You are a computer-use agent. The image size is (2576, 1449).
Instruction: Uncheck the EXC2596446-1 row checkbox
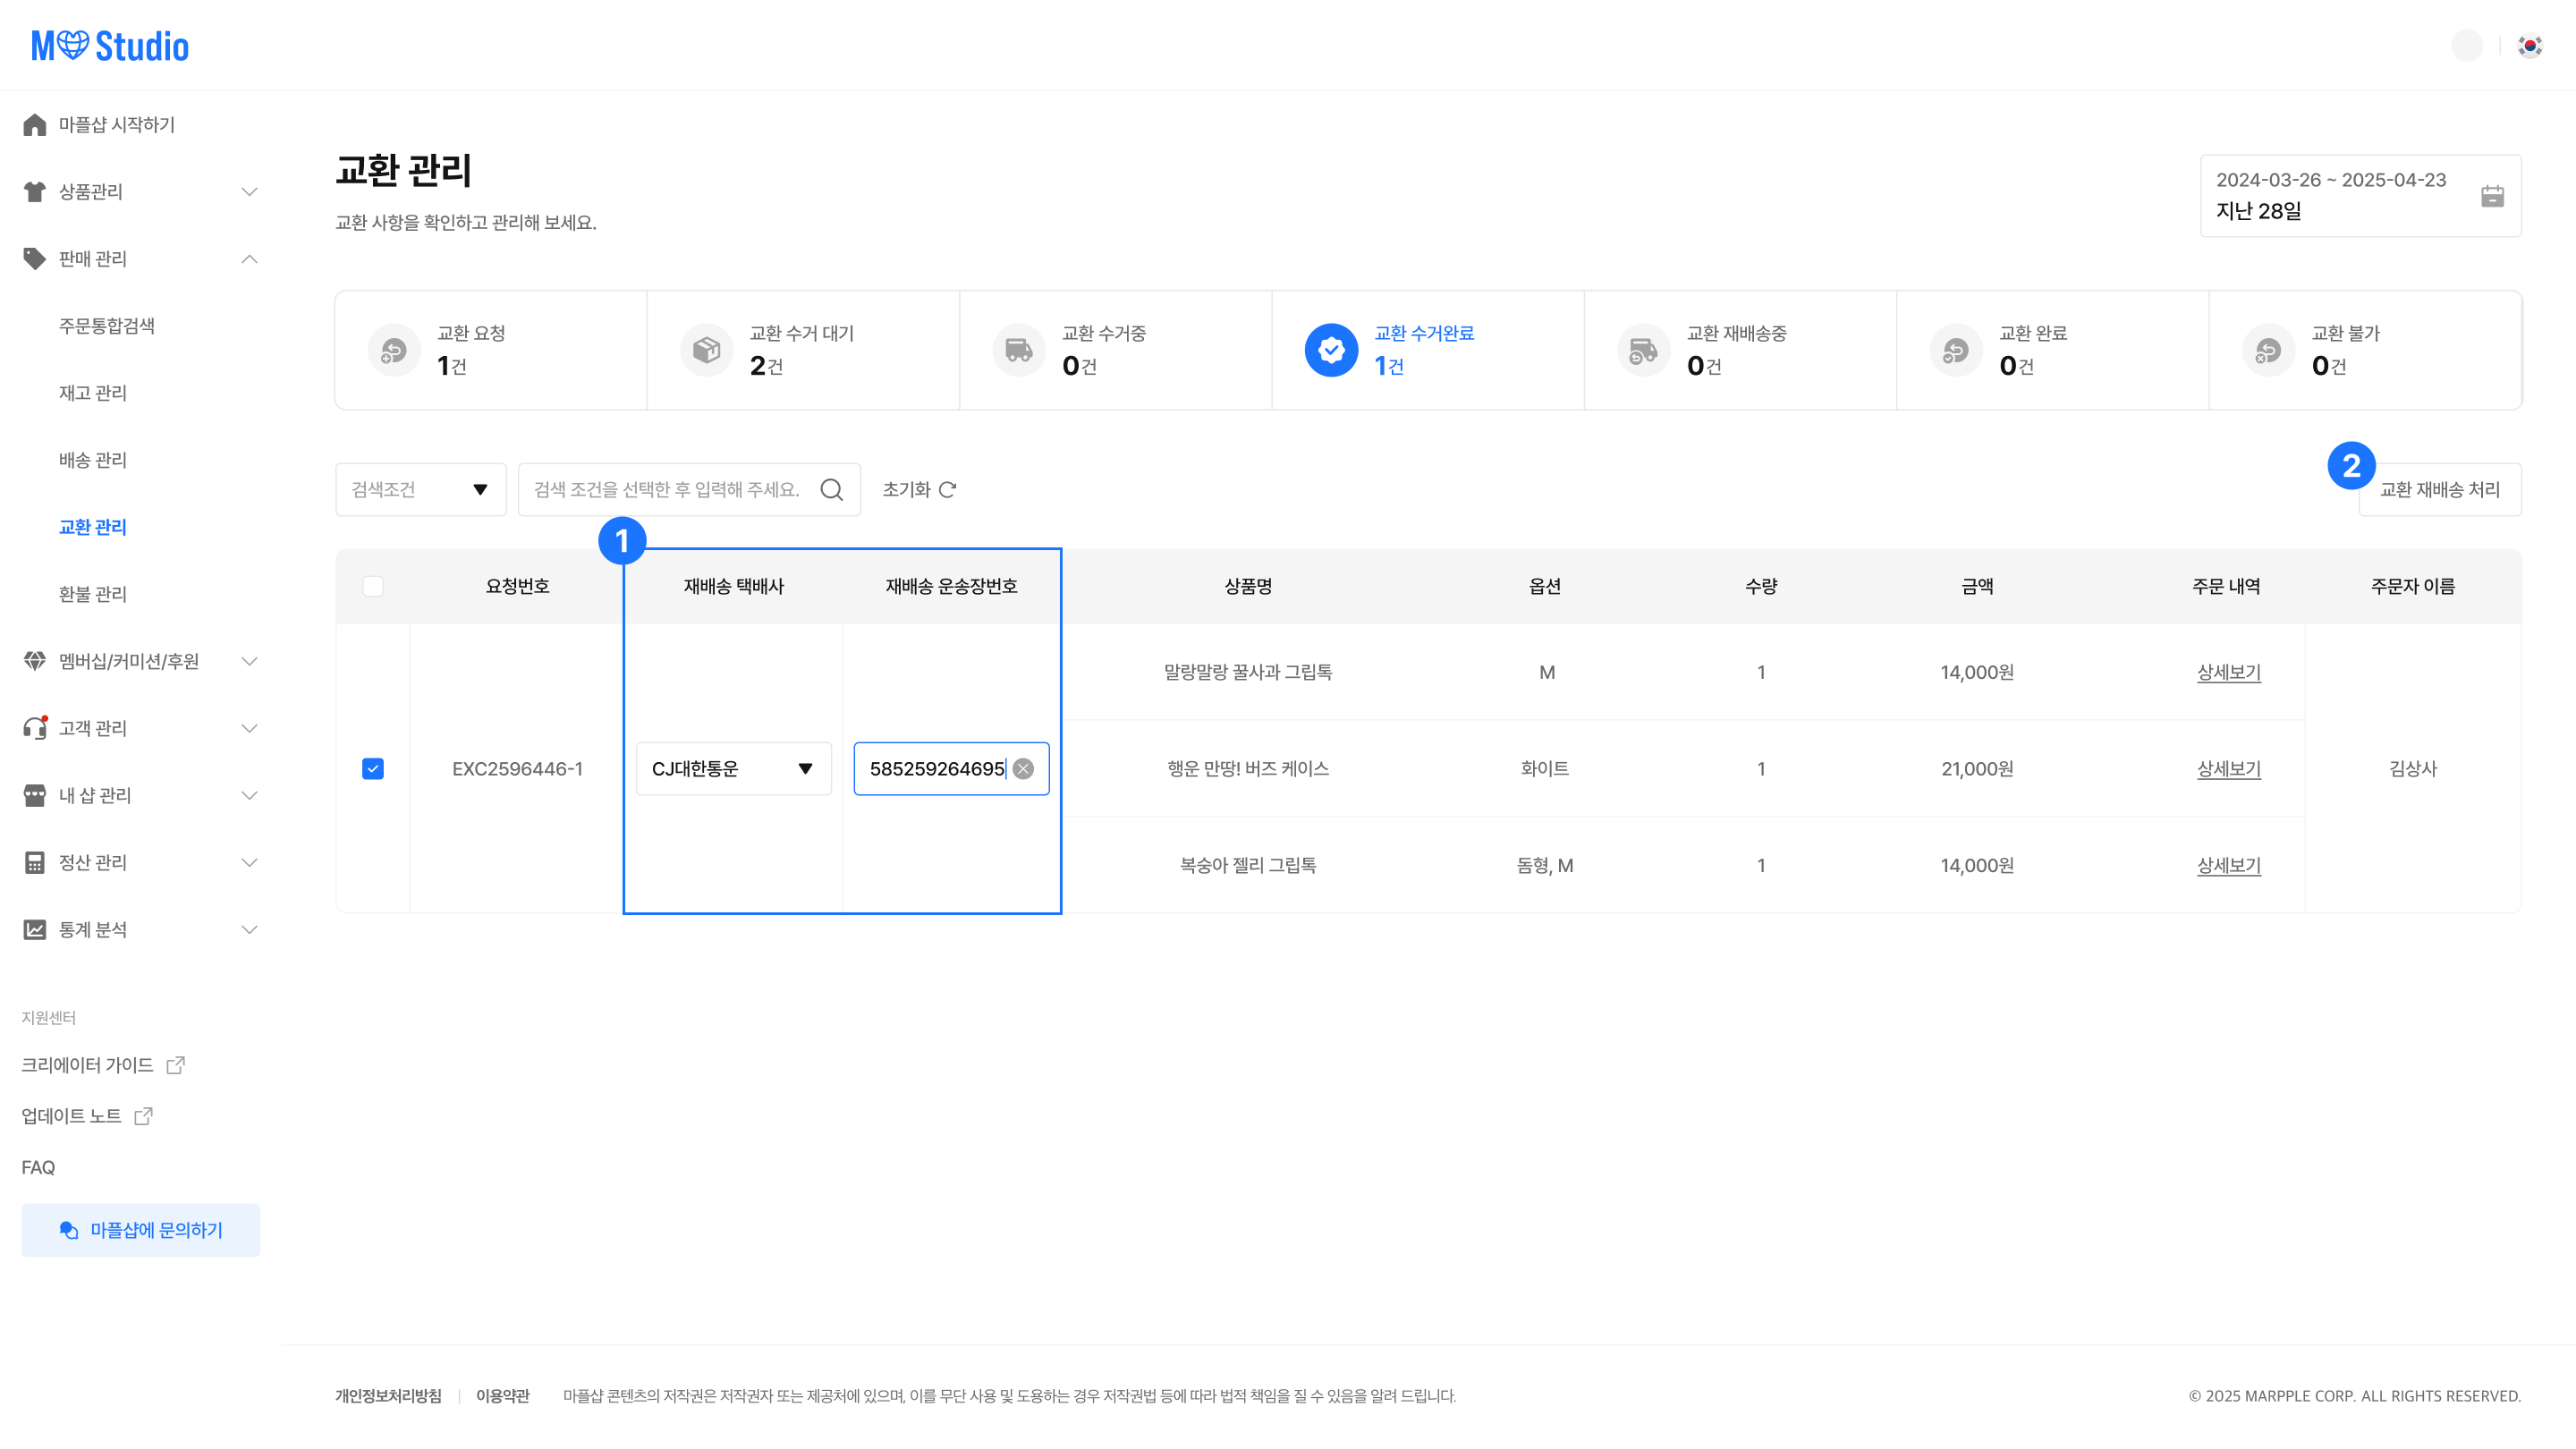pyautogui.click(x=373, y=768)
